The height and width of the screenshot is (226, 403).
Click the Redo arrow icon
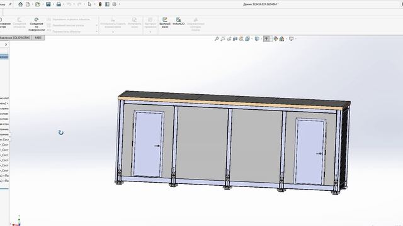pyautogui.click(x=79, y=4)
